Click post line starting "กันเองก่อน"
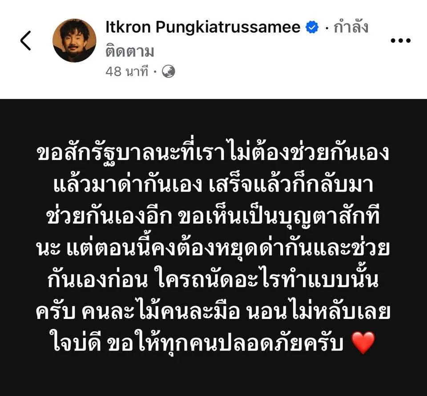Viewport: 427px width, 396px height. tap(213, 280)
